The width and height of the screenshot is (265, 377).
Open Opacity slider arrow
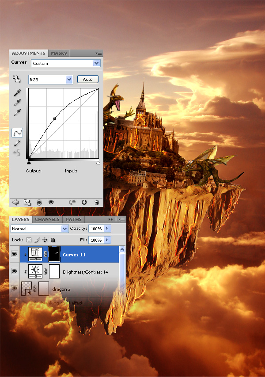[107, 228]
